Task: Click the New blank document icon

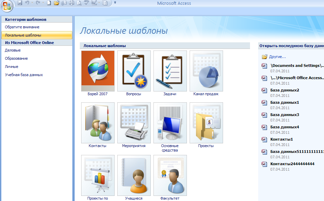Action: [x=49, y=3]
